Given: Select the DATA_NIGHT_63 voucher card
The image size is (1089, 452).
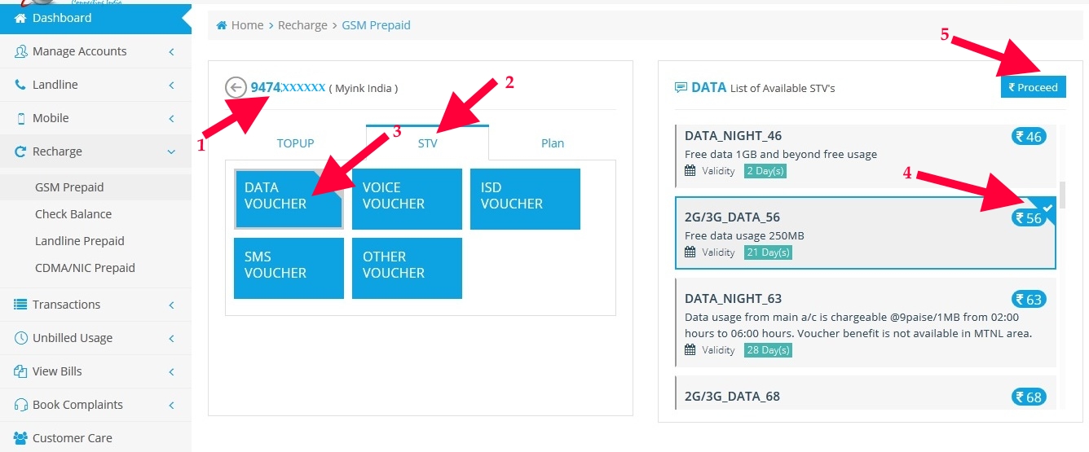Looking at the screenshot, I should pyautogui.click(x=866, y=323).
